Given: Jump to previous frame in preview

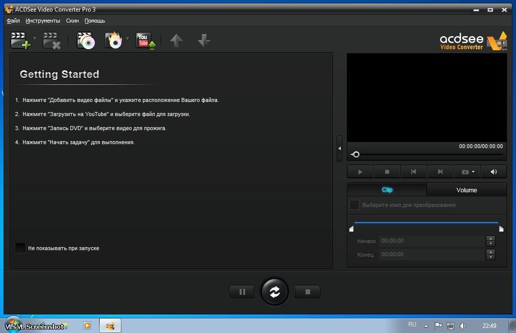Looking at the screenshot, I should coord(414,172).
